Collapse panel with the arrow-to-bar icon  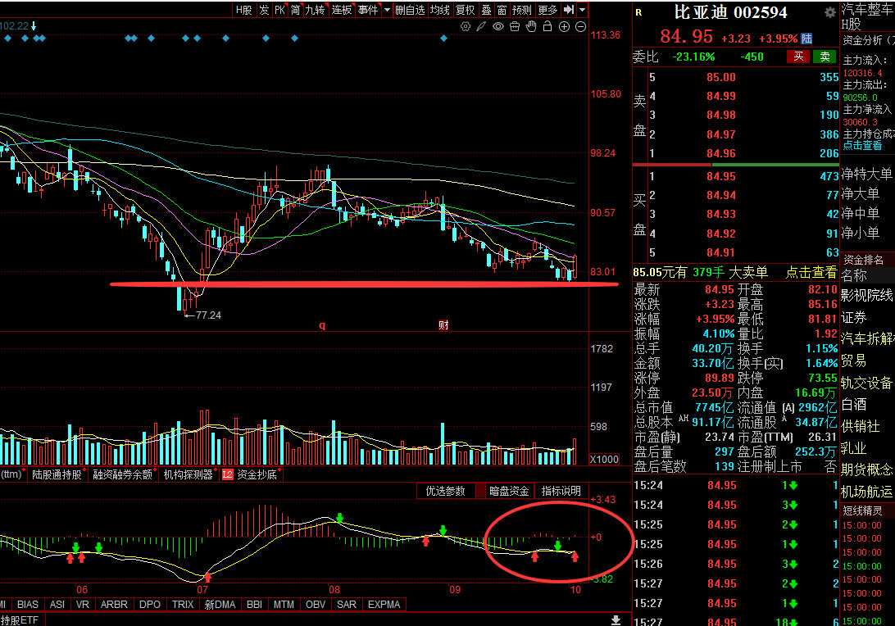pos(569,10)
